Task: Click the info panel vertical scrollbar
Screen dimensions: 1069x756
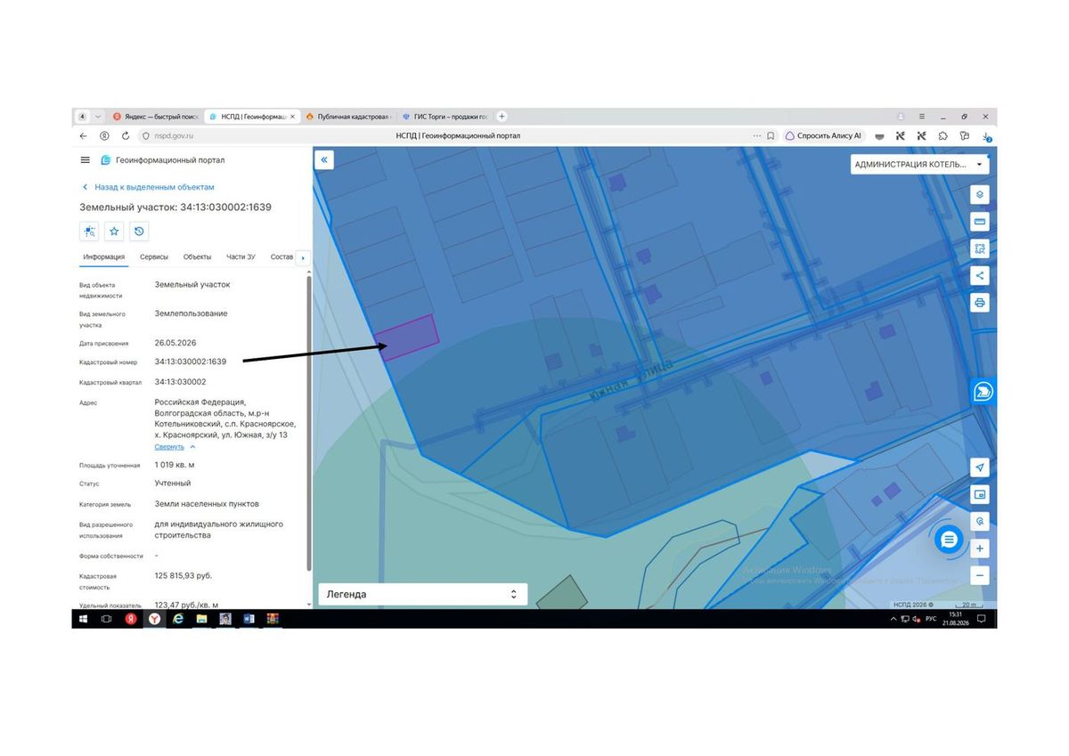Action: pos(309,423)
